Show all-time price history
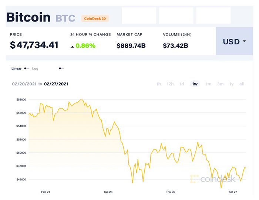Viewport: 259px width, 200px height. 242,84
